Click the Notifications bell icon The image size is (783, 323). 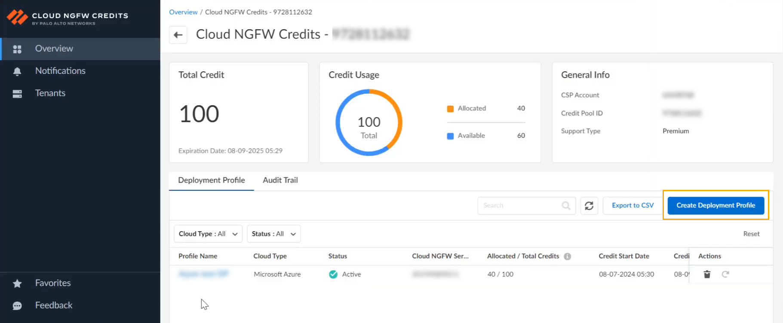(17, 71)
